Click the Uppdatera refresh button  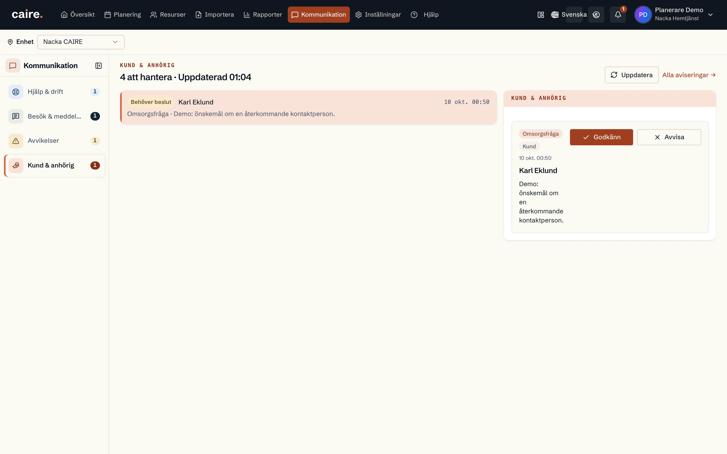coord(632,75)
